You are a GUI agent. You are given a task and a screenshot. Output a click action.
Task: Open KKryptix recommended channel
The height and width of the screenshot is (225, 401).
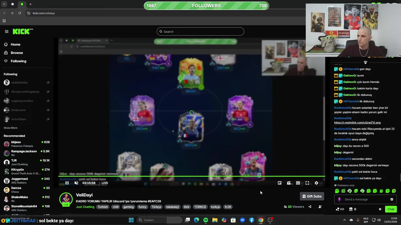pyautogui.click(x=27, y=171)
